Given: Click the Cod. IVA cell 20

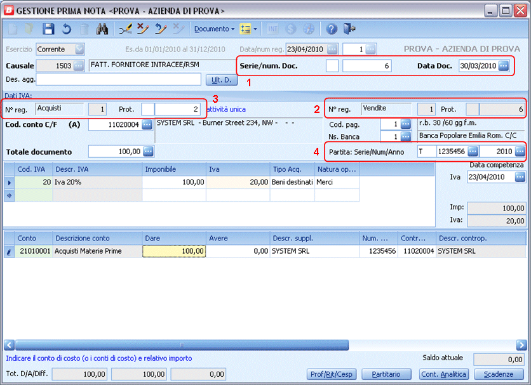Looking at the screenshot, I should 34,182.
